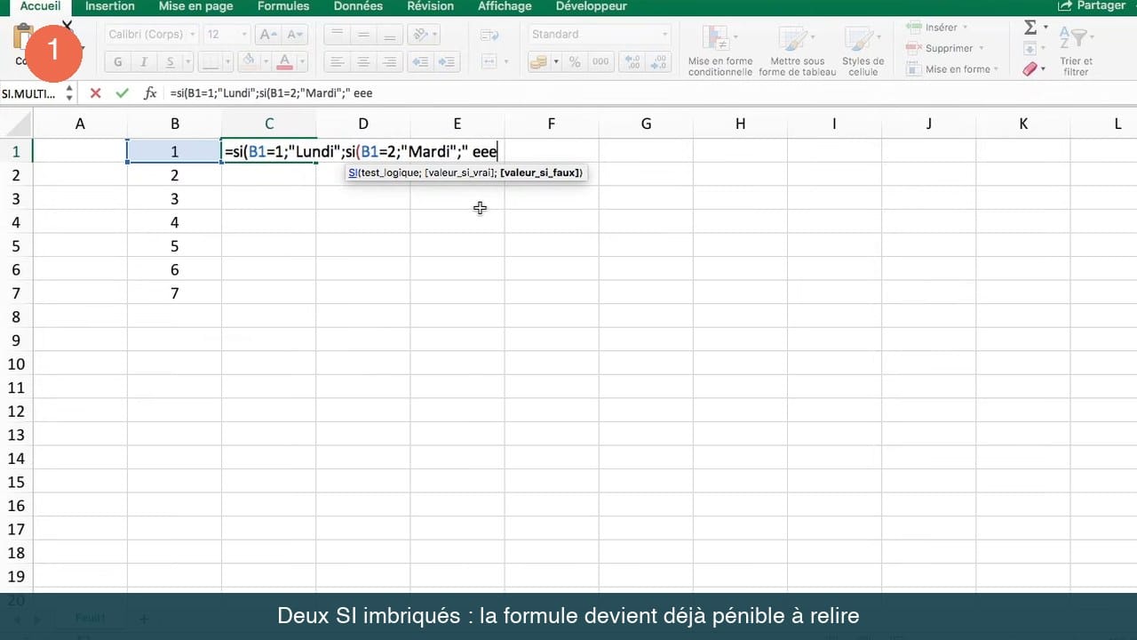Click the merge cells icon

[489, 62]
